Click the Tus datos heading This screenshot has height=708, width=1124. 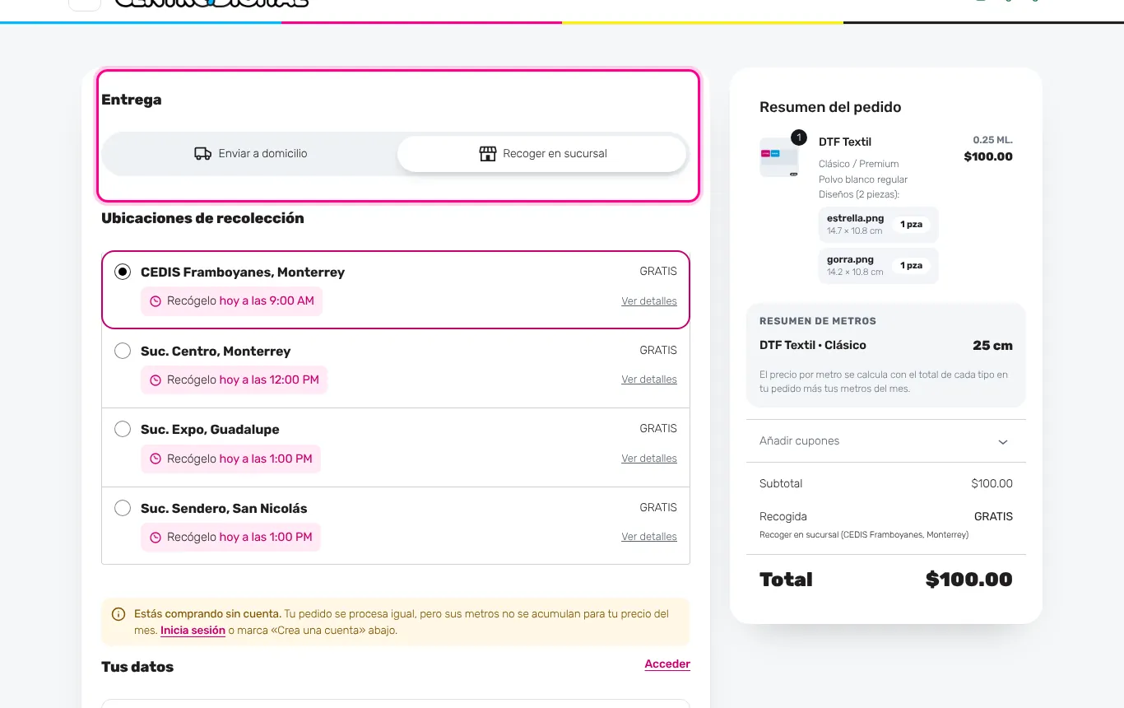pyautogui.click(x=137, y=667)
